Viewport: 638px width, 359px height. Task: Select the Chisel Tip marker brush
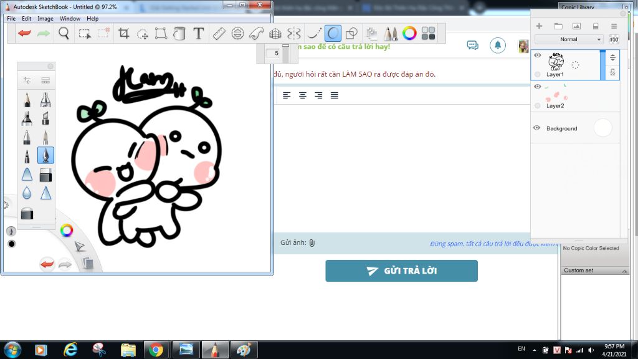point(45,118)
